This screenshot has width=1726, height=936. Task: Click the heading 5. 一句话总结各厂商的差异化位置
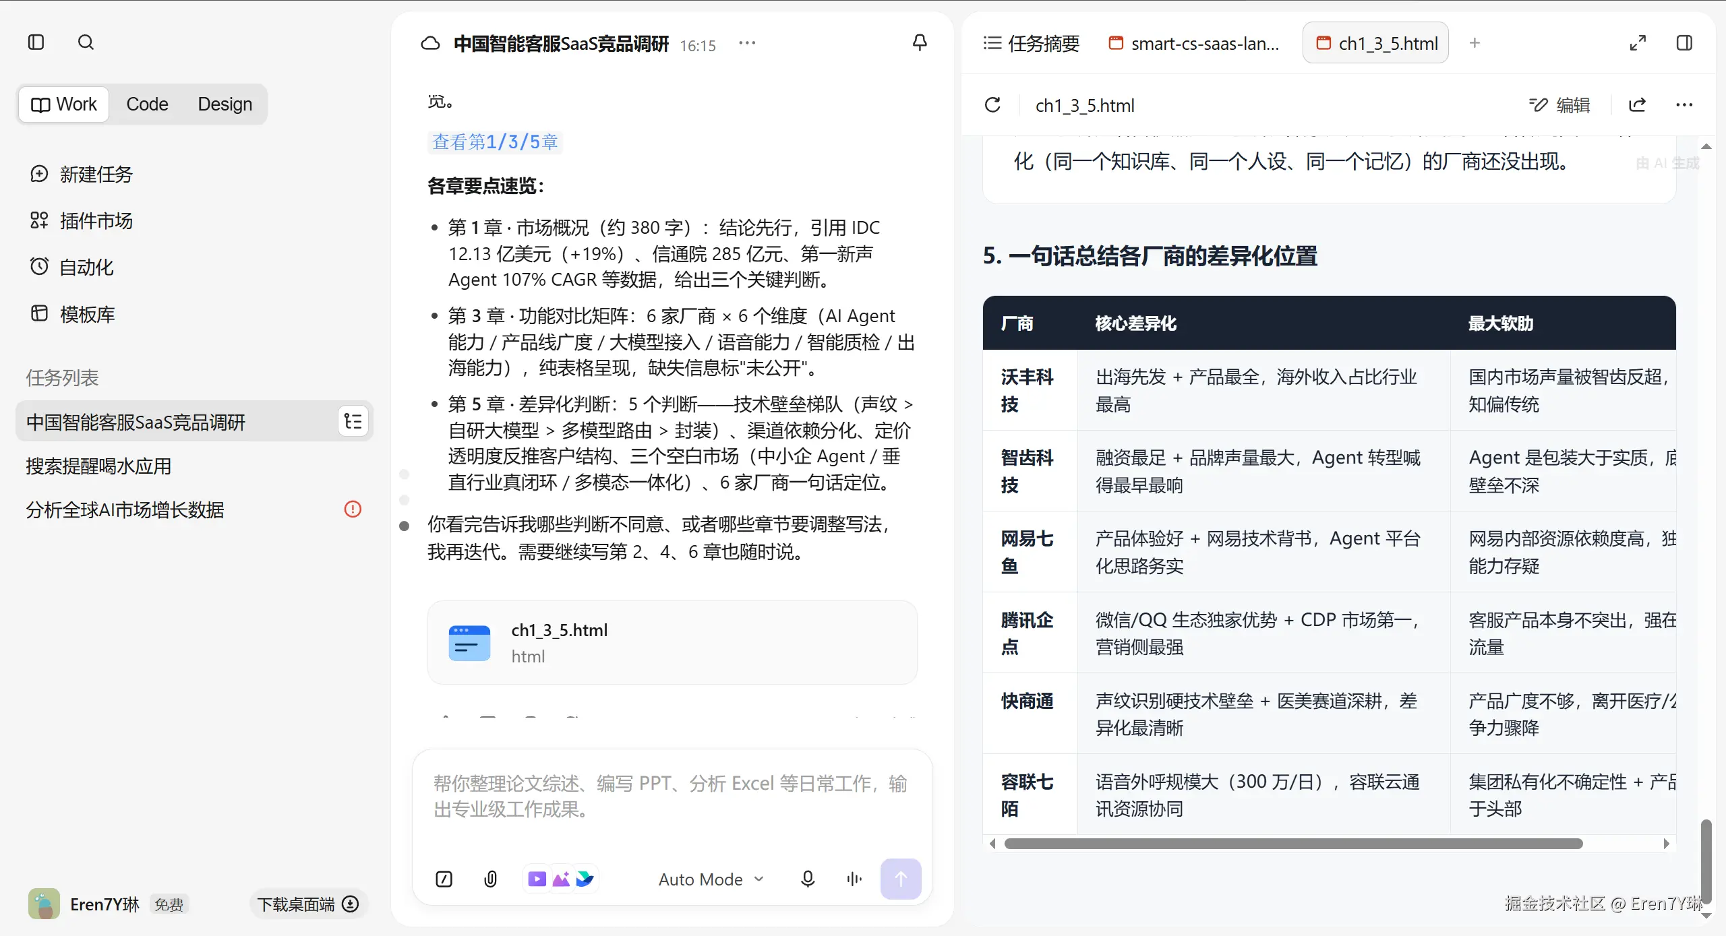tap(1150, 256)
